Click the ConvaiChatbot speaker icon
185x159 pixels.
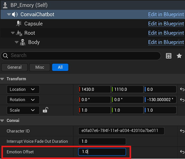pyautogui.click(x=15, y=14)
